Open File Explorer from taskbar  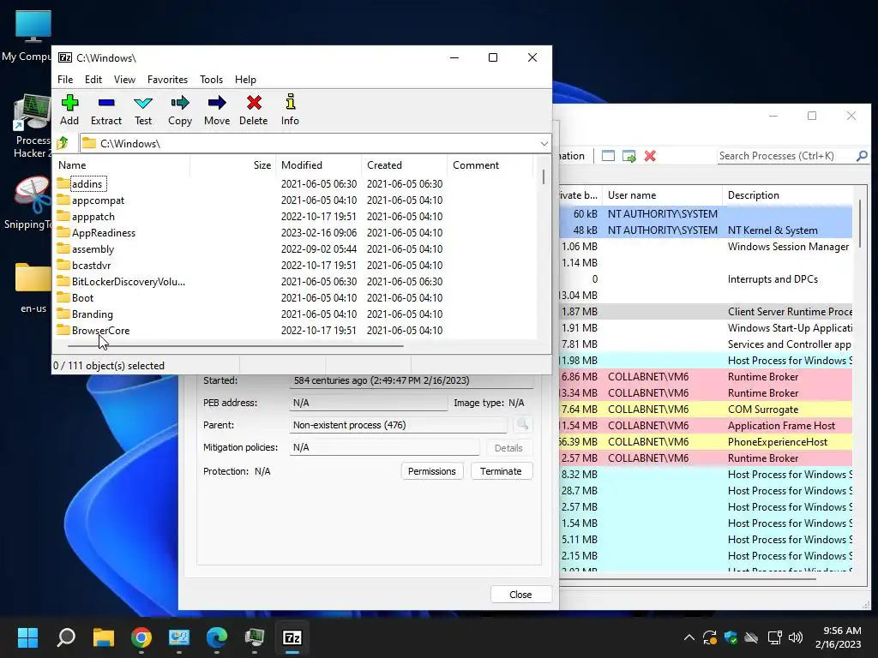[104, 637]
